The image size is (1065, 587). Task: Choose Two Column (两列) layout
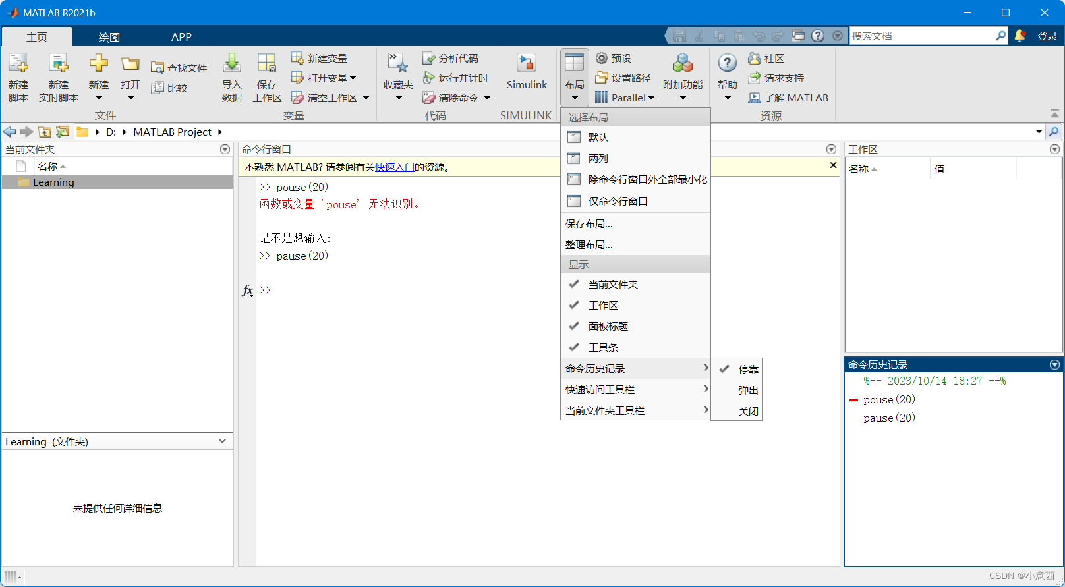(x=635, y=158)
